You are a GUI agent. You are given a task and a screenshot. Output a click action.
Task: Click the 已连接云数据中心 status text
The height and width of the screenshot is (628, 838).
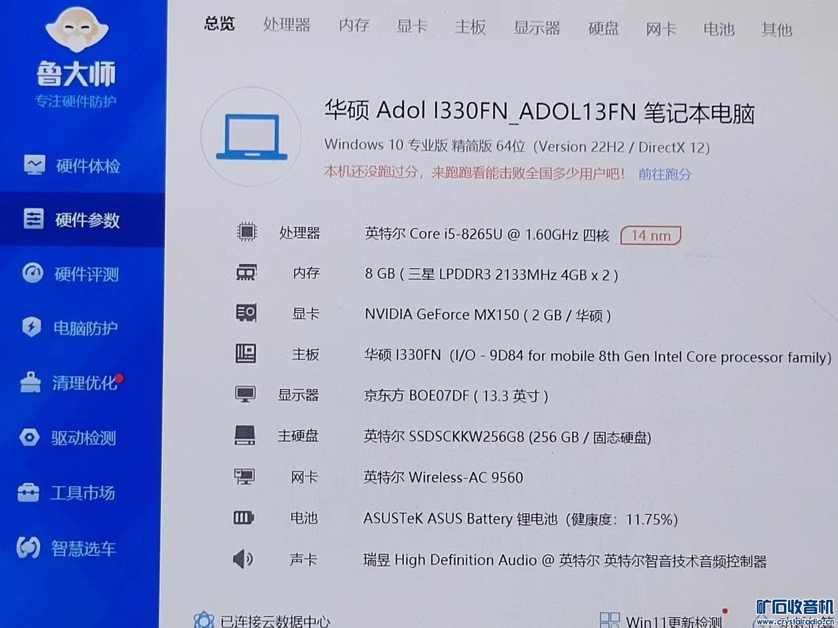tap(275, 621)
